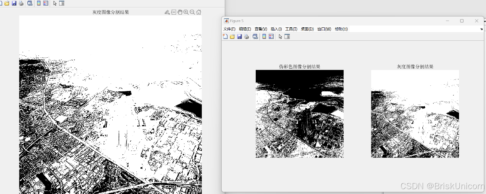Screen dimensions: 486x194
Task: Click the dock figure arrow in Figure 5 menu bar
Action: pos(482,29)
